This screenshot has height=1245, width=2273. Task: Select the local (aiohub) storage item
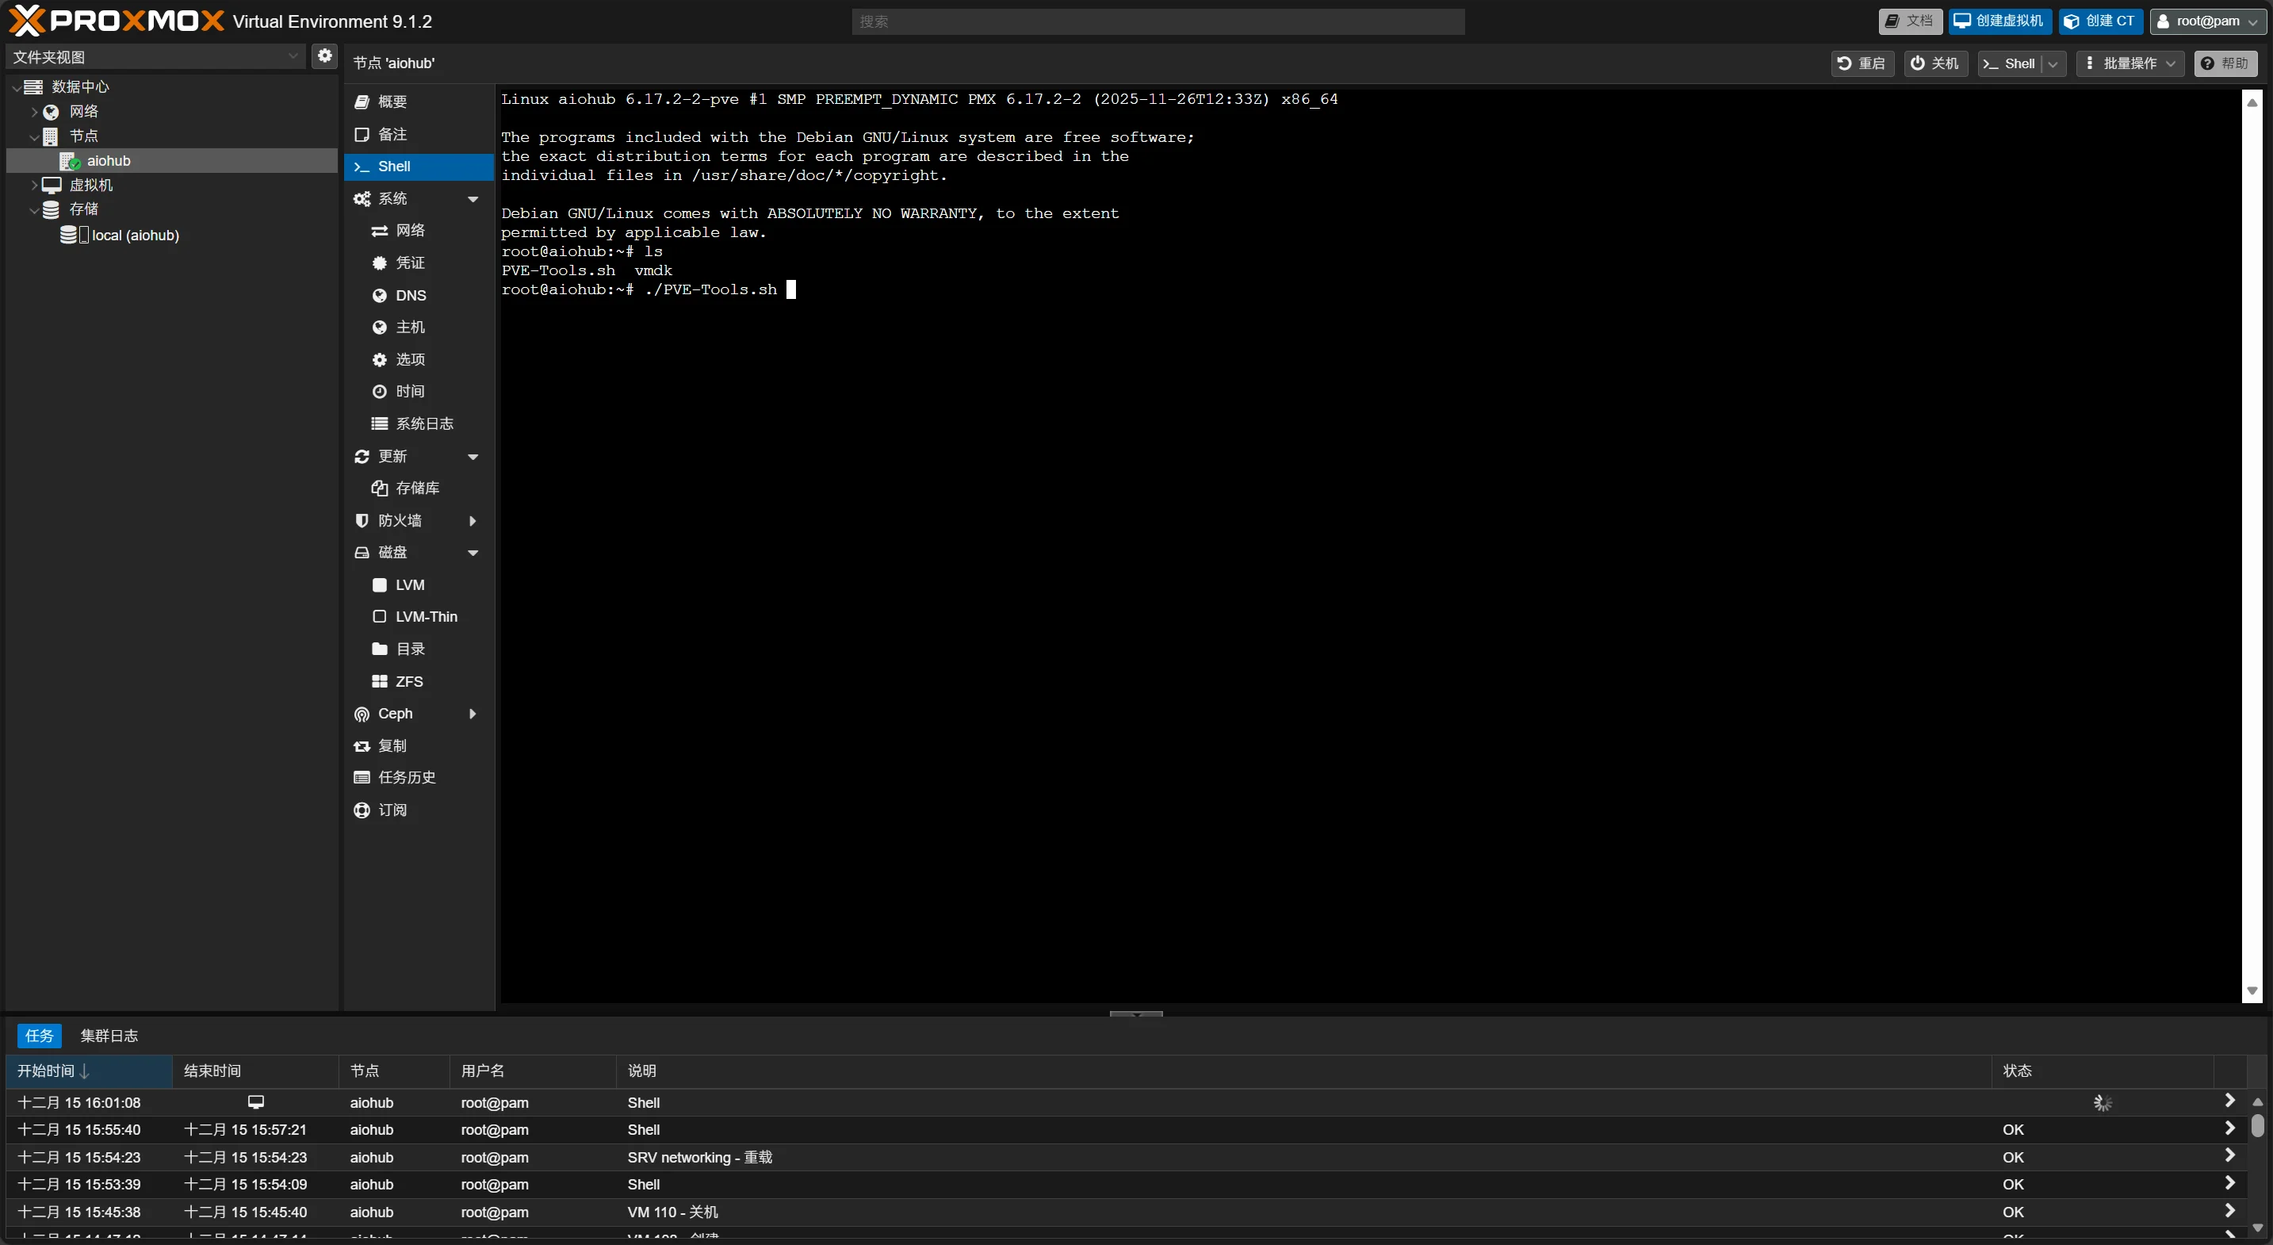click(x=134, y=236)
